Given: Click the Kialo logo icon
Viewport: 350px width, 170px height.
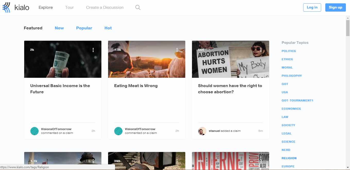Looking at the screenshot, I should tap(6, 7).
